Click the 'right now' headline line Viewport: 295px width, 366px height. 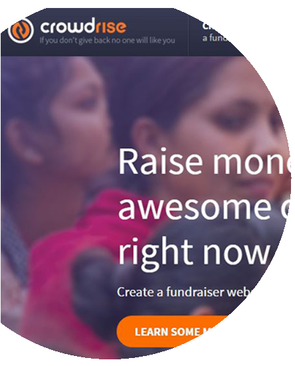[194, 253]
